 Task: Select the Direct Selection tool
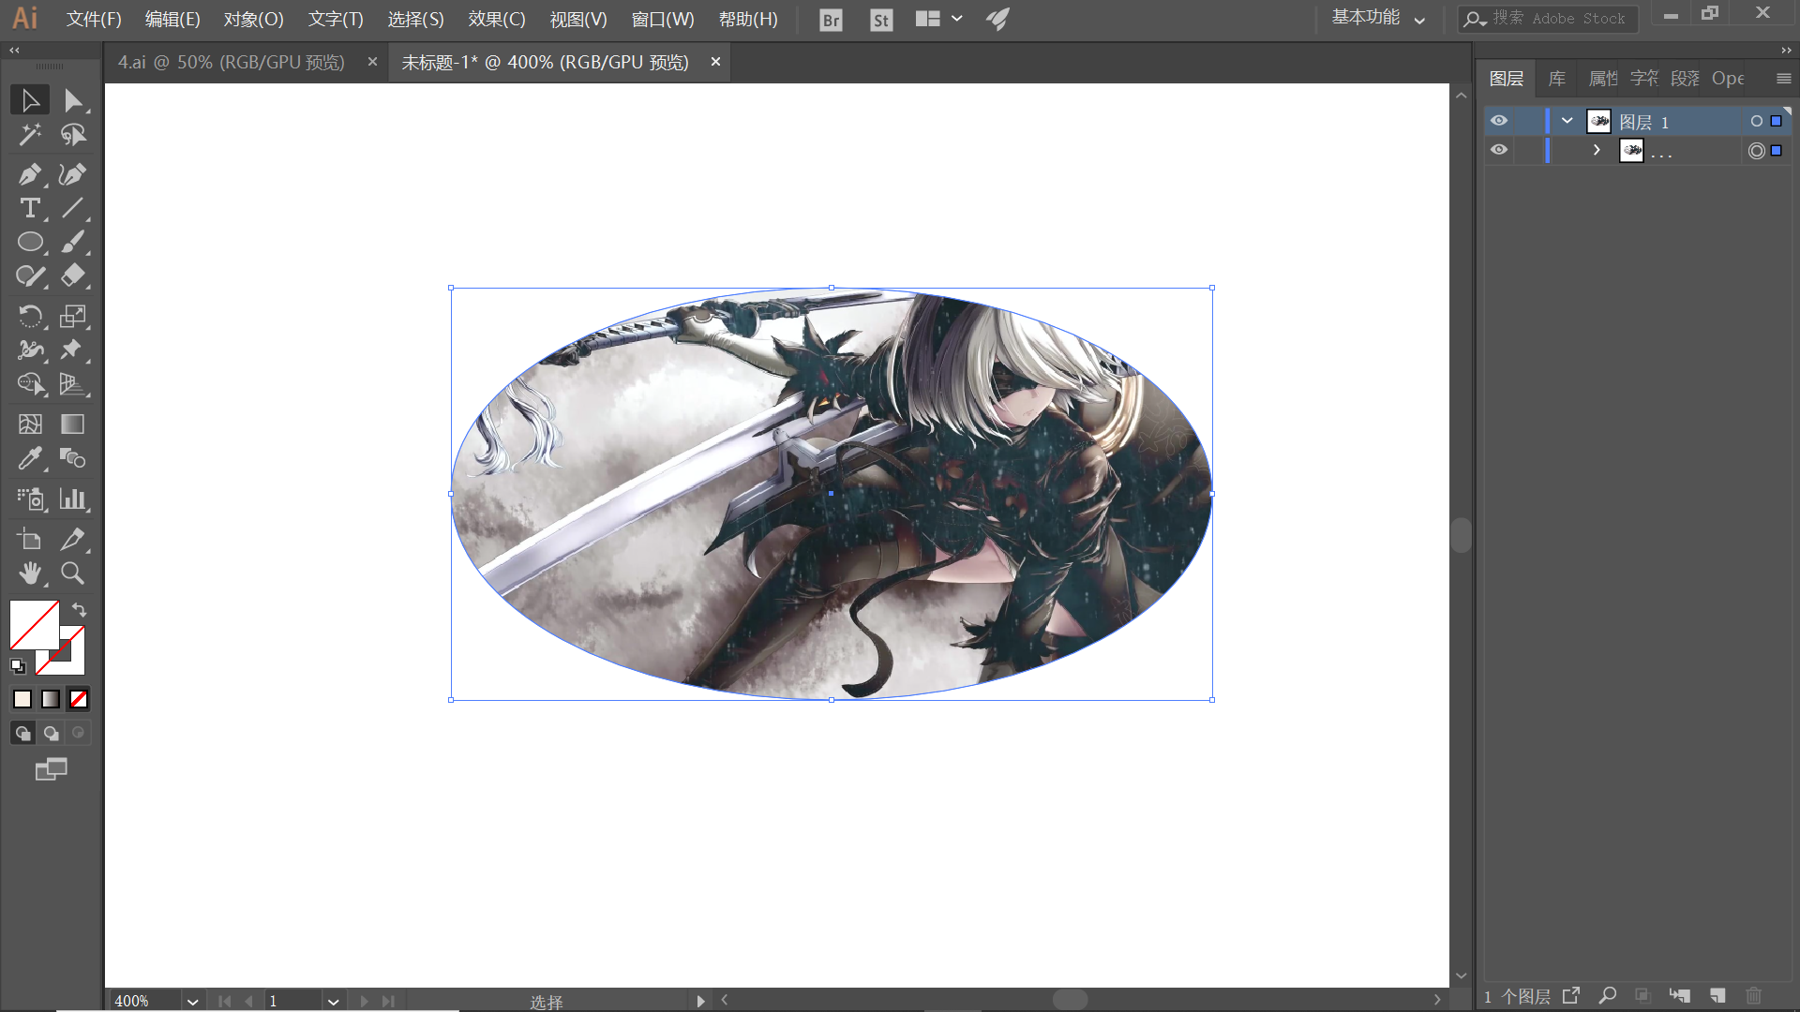coord(73,100)
